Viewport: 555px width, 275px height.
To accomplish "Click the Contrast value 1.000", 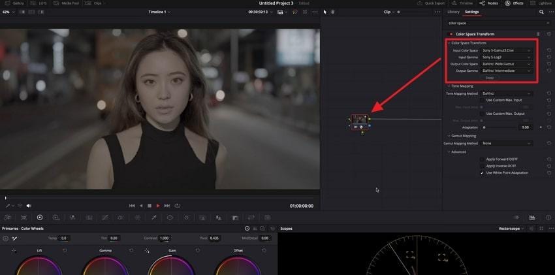I will point(165,238).
